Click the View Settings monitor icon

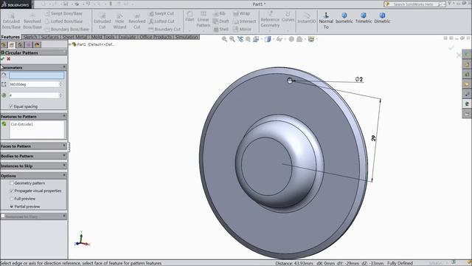point(311,39)
